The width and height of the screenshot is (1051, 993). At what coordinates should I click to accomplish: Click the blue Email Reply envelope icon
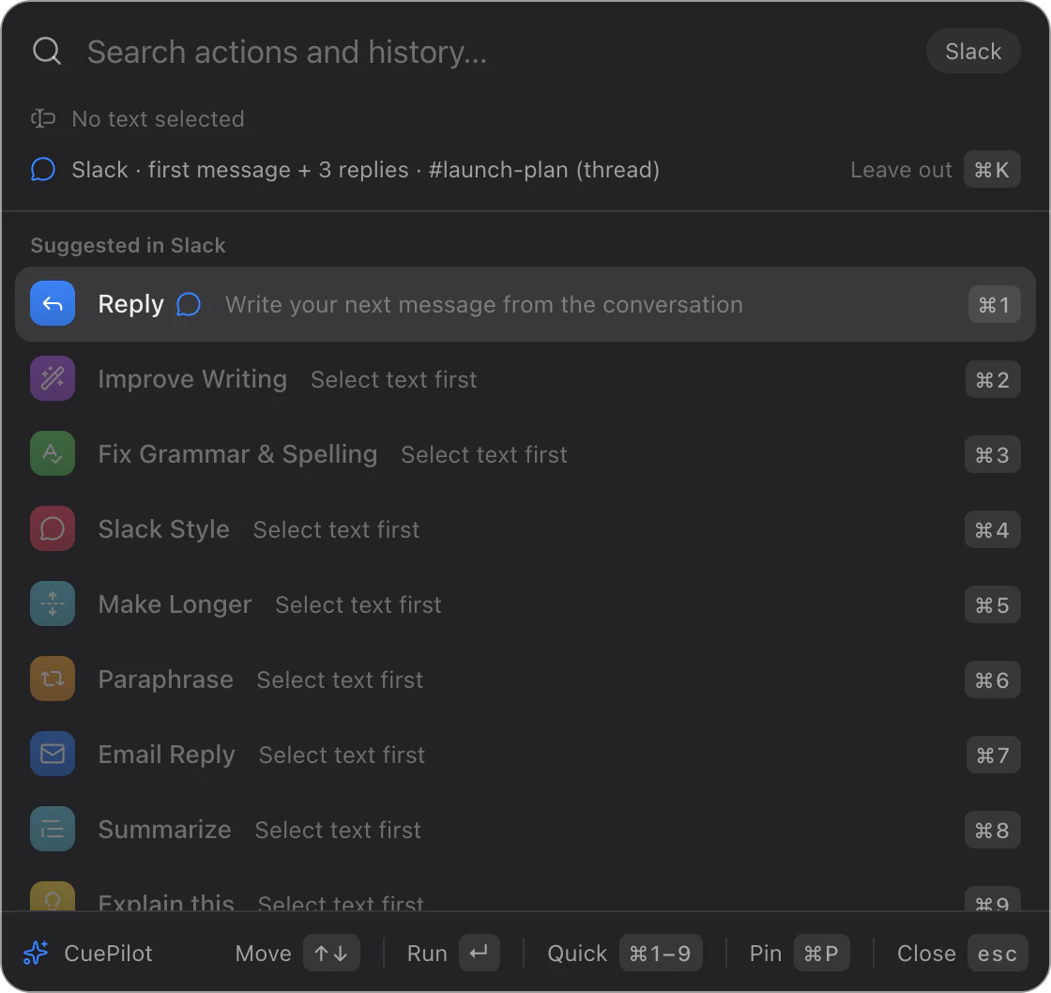pos(53,755)
